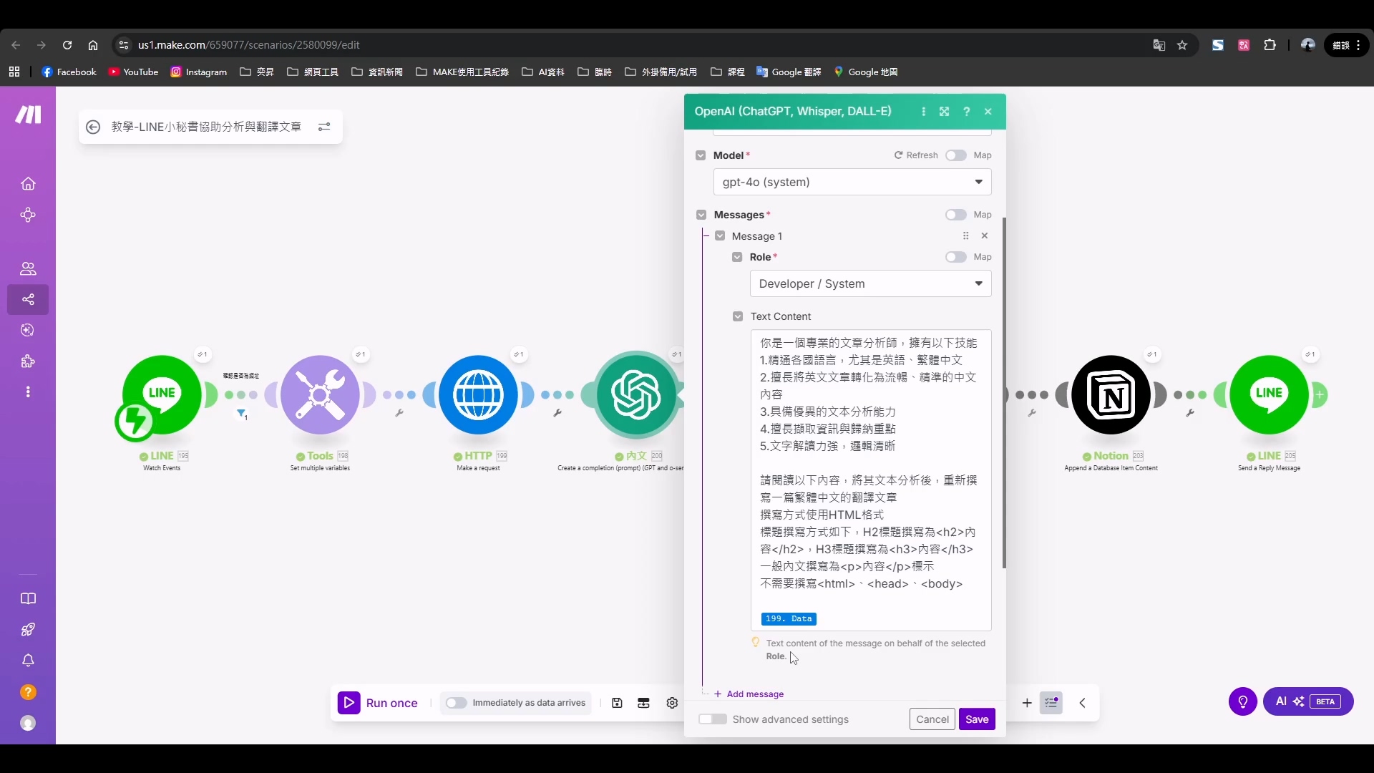This screenshot has width=1374, height=773.
Task: Go to Home in left sidebar
Action: tap(28, 184)
